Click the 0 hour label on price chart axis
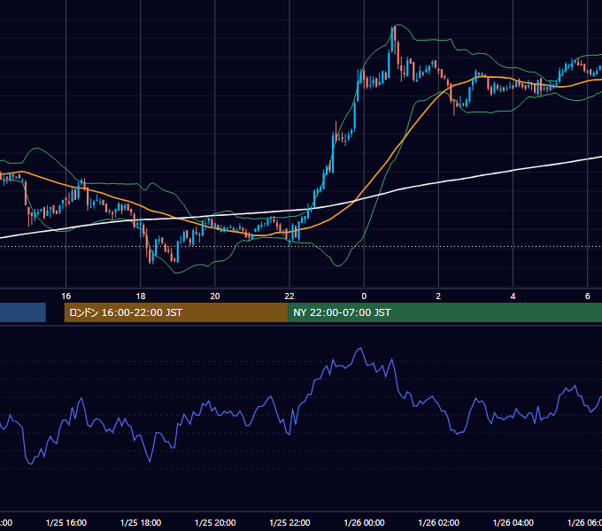This screenshot has height=531, width=602. pos(364,296)
